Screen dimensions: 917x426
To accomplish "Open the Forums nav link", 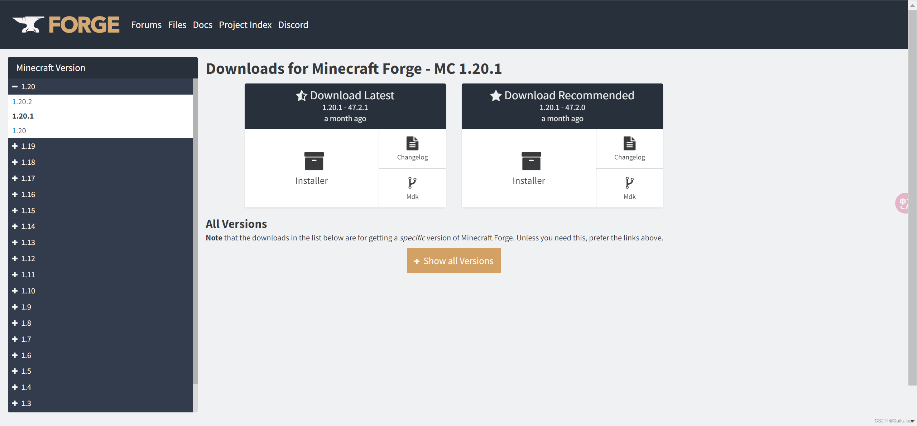I will pos(146,25).
